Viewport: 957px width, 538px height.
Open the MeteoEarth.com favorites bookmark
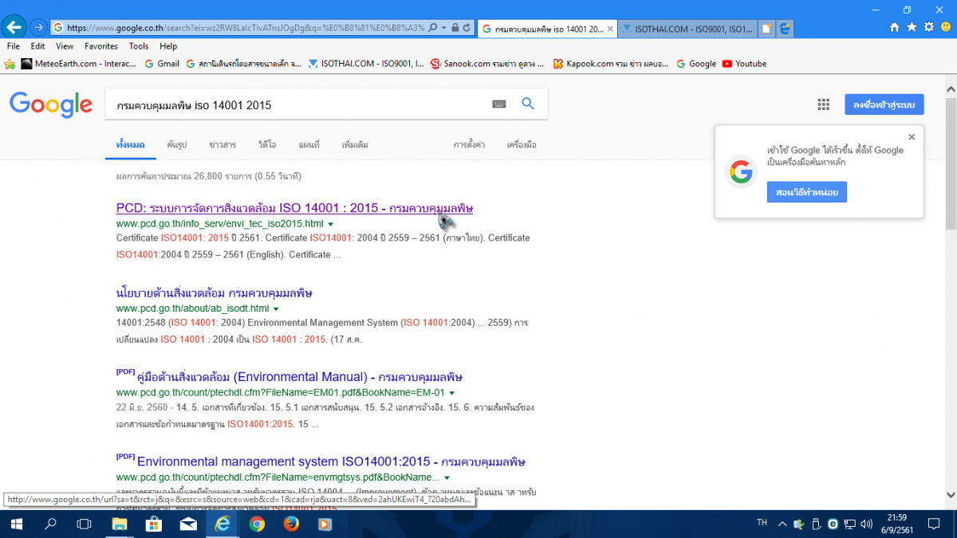79,64
